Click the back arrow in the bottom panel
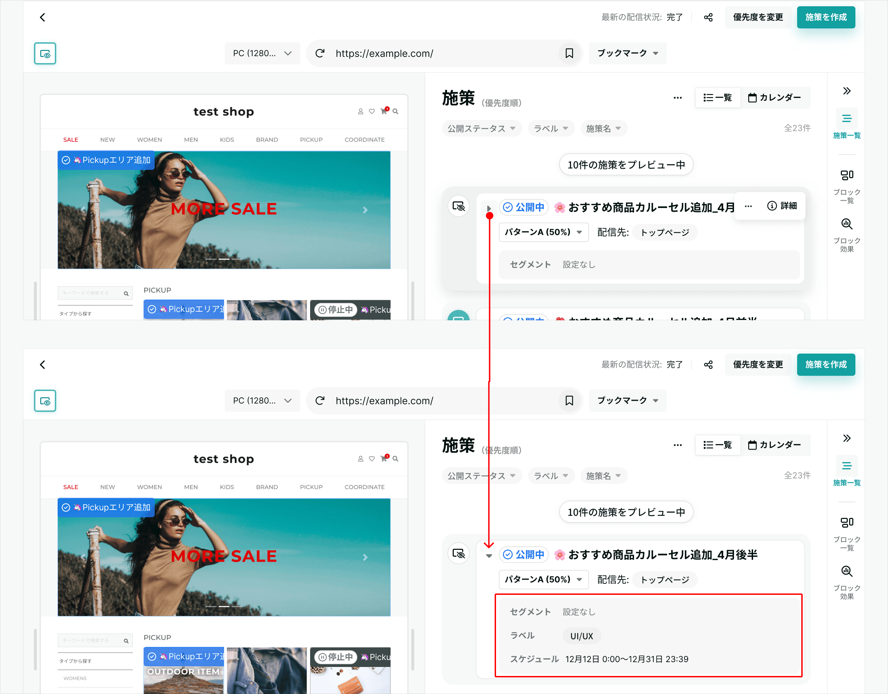 coord(42,364)
